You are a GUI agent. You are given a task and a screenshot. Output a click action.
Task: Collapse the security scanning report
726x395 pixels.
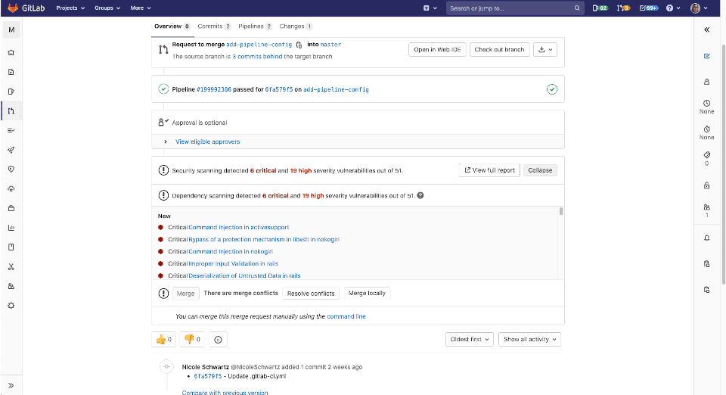pos(540,170)
